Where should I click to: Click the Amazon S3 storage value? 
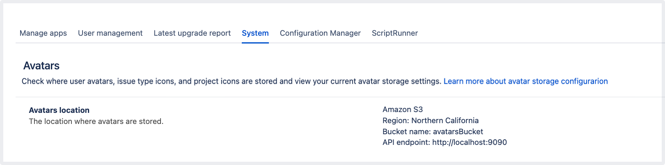[x=402, y=110]
